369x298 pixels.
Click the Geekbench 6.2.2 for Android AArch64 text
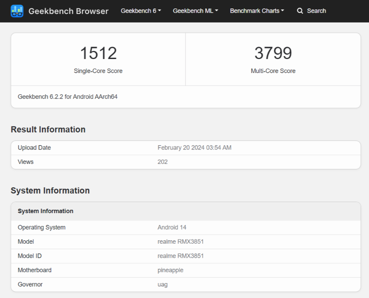tap(68, 97)
